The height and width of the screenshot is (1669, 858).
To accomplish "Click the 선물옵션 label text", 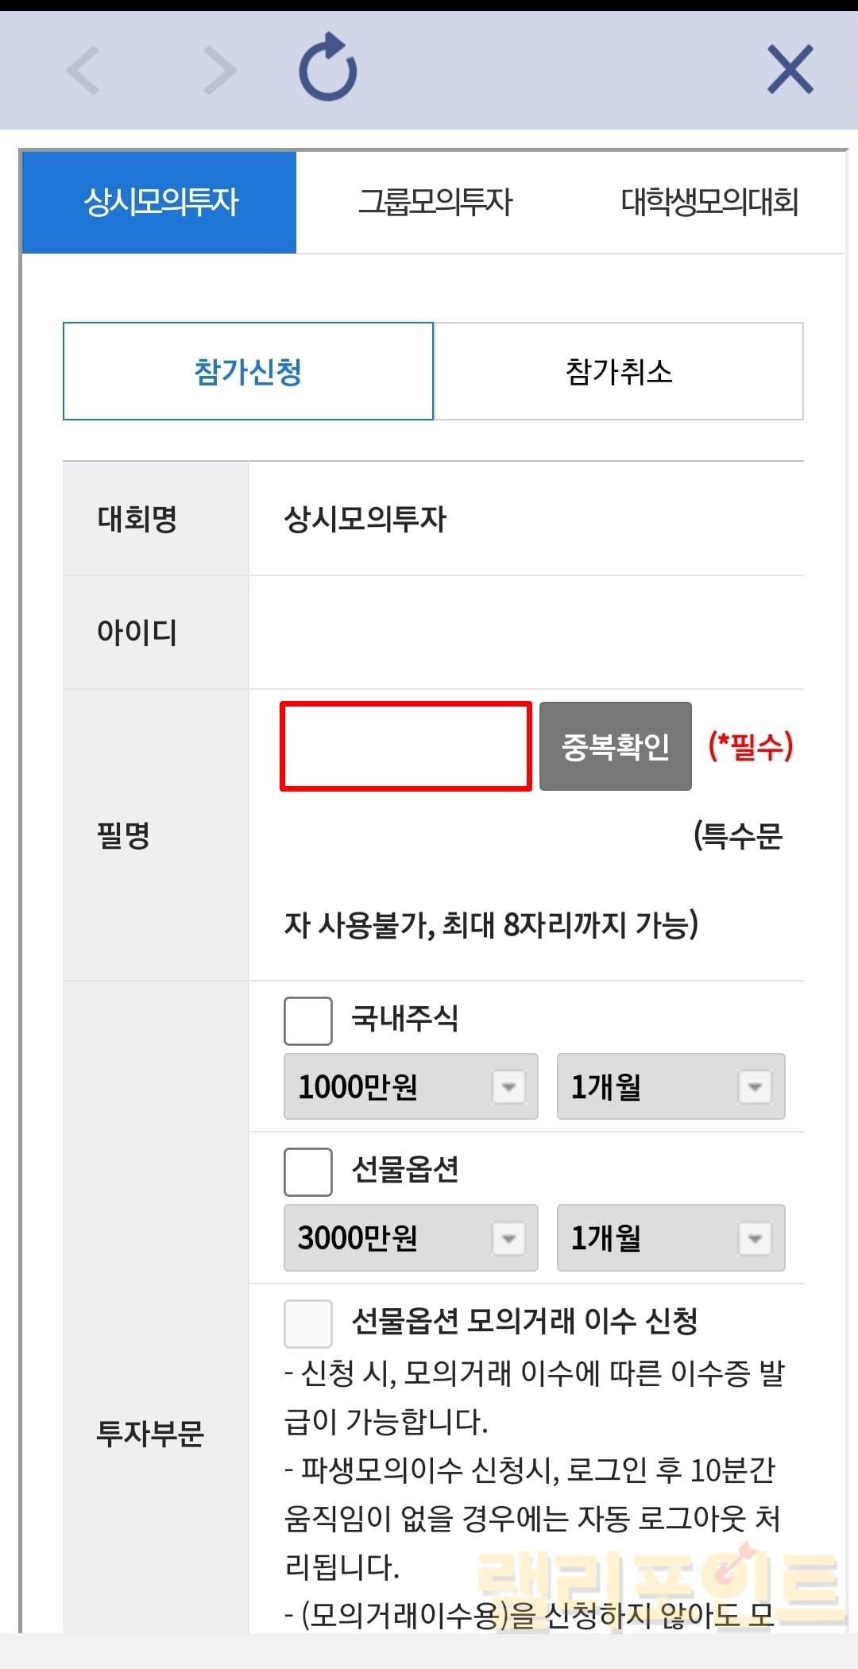I will tap(405, 1170).
